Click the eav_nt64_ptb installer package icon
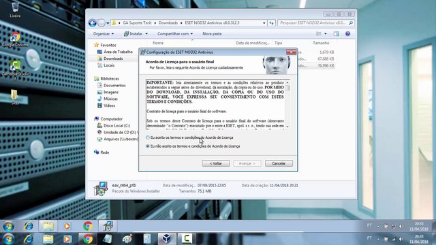 (100, 189)
